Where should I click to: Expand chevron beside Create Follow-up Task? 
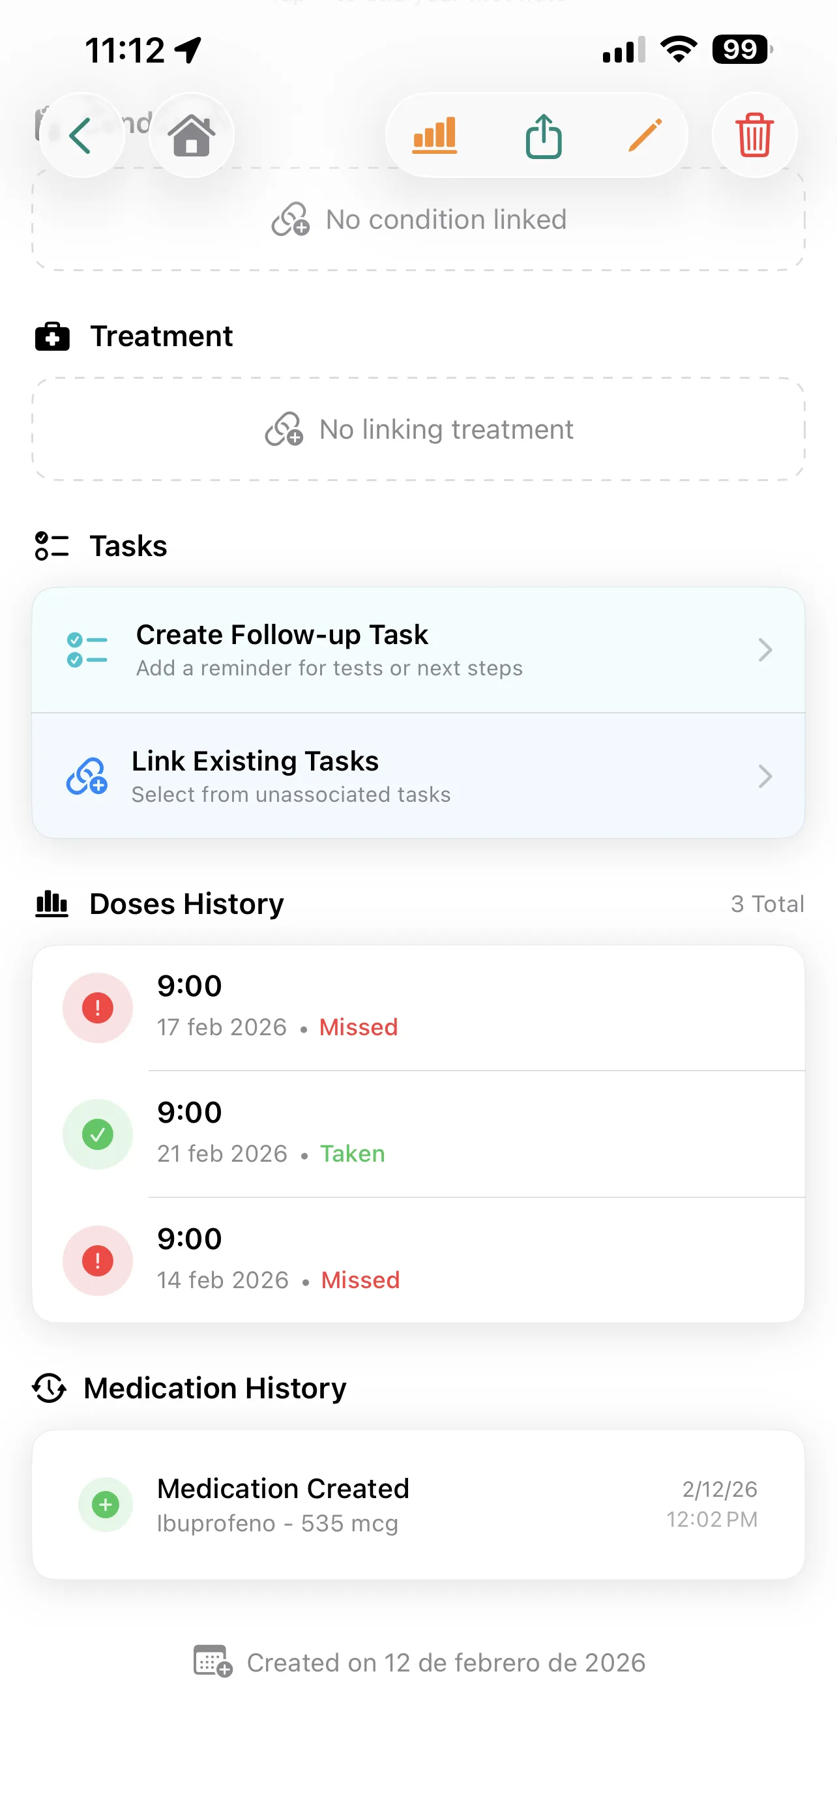click(765, 651)
